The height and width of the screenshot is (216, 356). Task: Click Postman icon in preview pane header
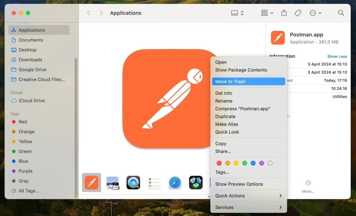278,38
